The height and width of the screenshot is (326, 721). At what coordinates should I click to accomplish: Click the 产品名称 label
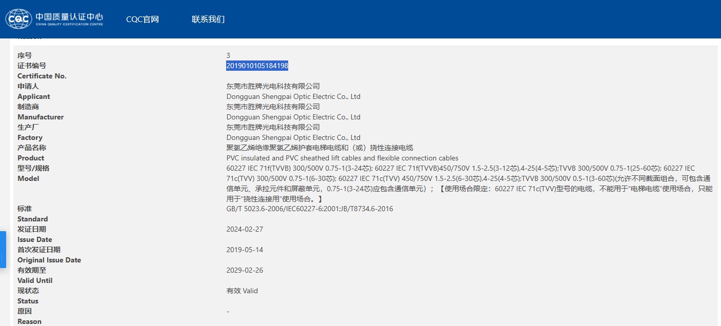pyautogui.click(x=32, y=148)
